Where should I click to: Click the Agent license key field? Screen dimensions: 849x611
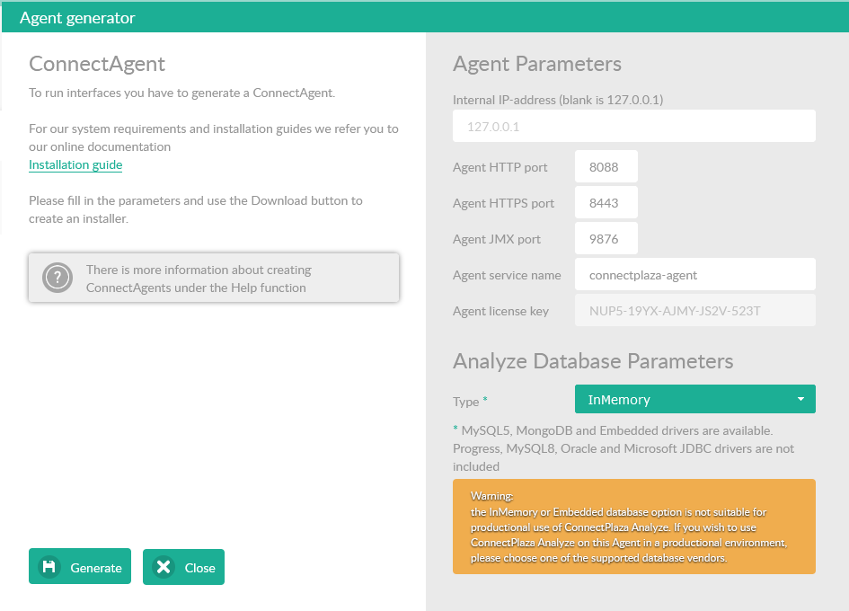pos(694,311)
